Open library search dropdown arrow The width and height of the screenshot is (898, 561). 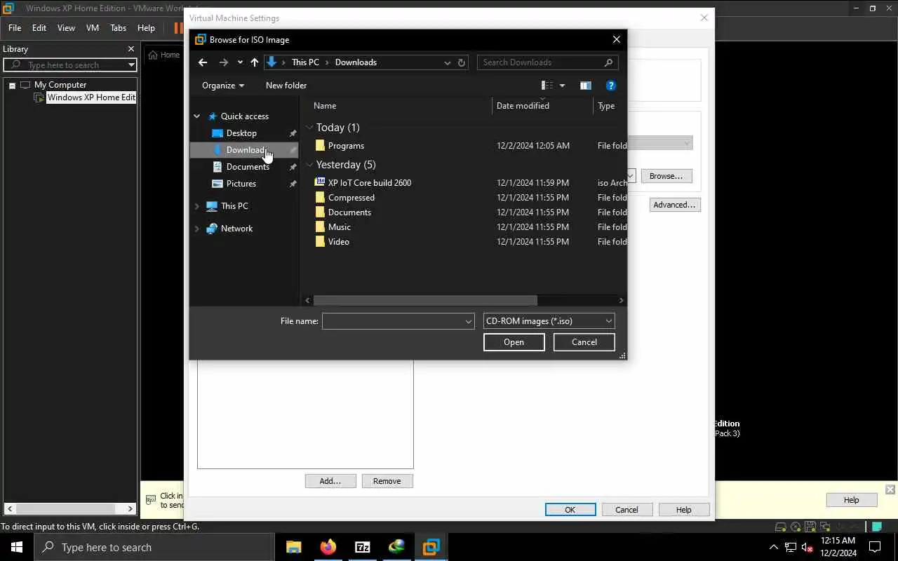tap(131, 65)
